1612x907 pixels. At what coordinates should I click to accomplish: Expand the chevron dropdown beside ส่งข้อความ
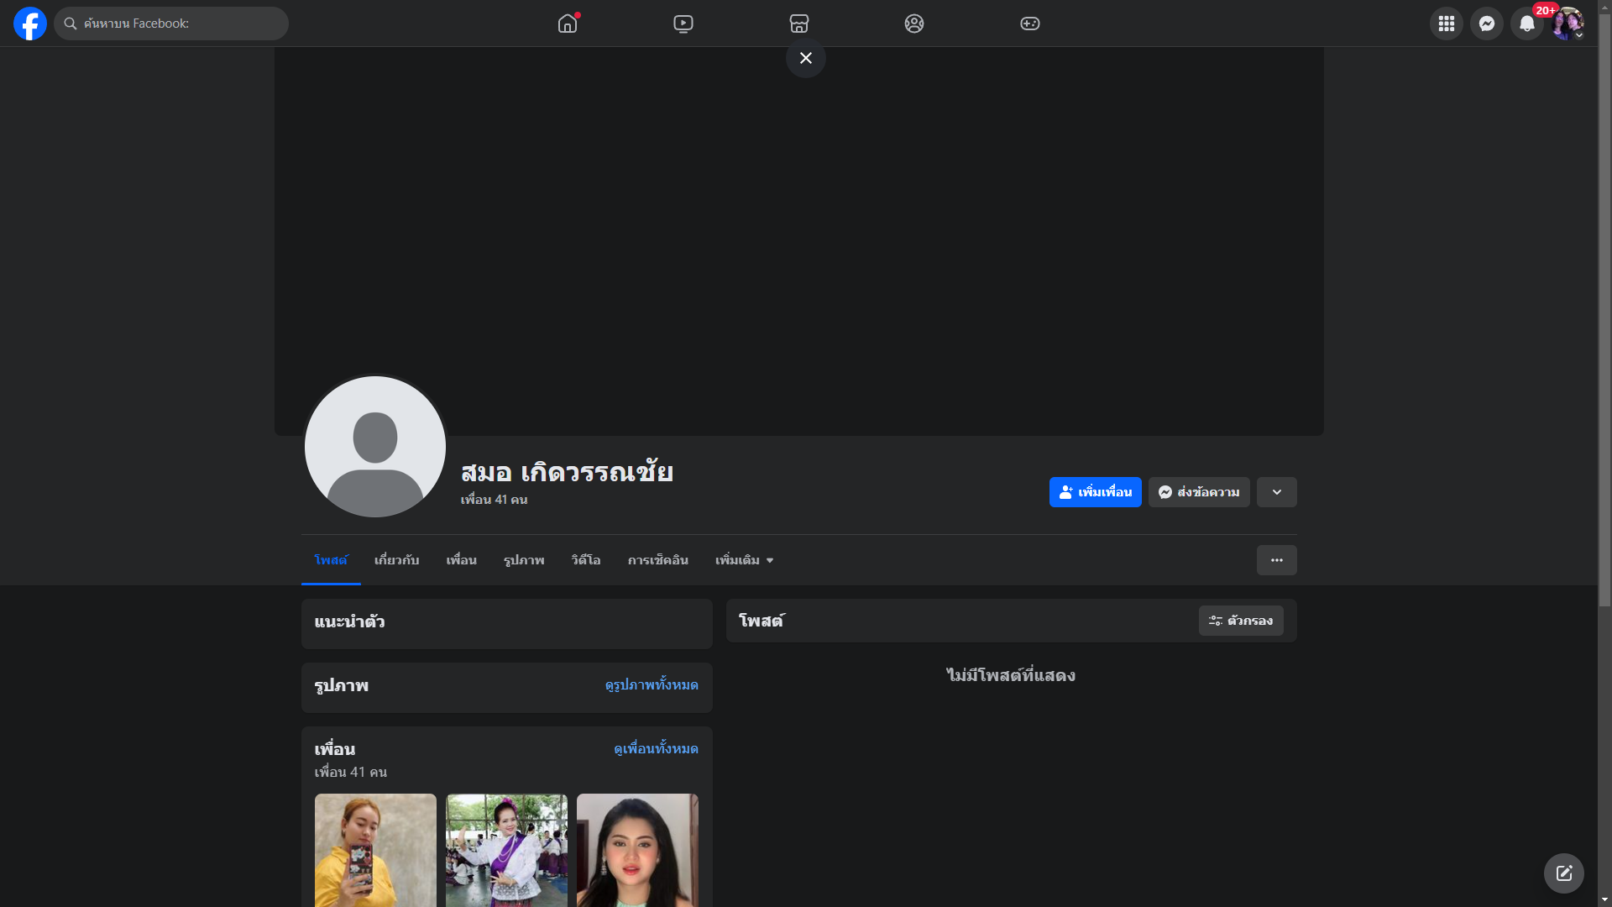click(1276, 492)
